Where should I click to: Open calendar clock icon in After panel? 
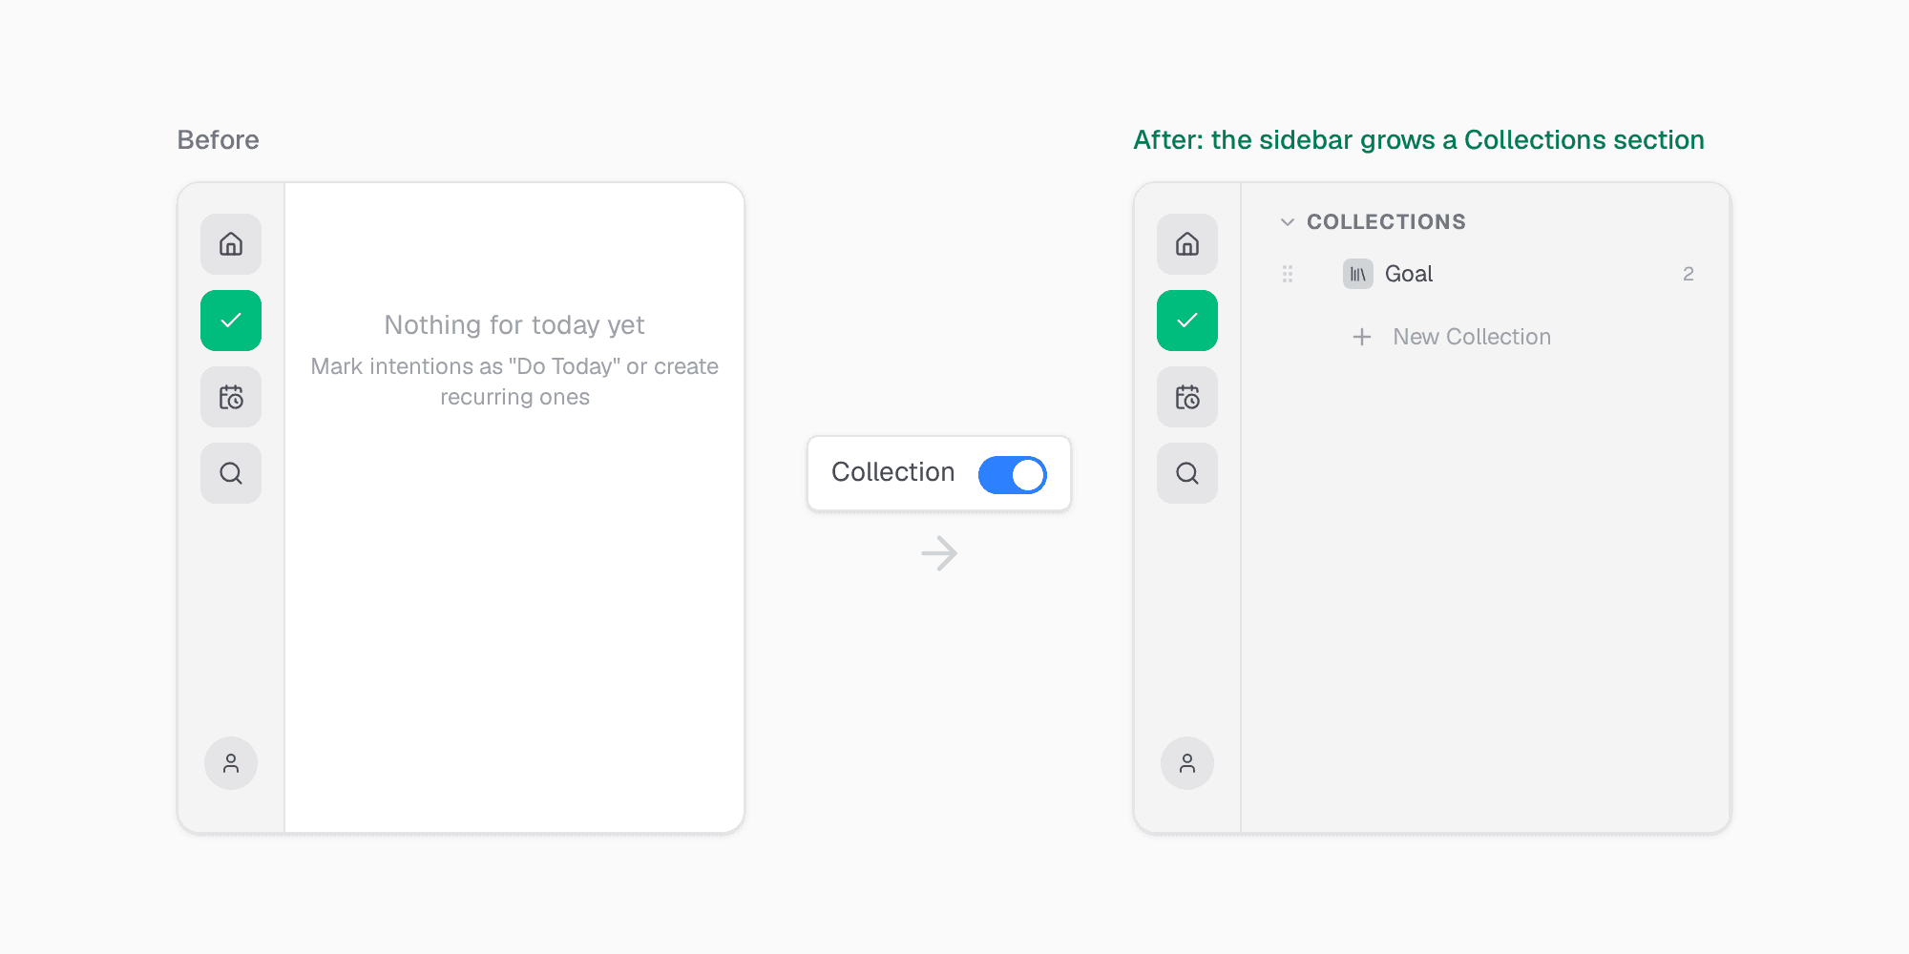[1187, 397]
